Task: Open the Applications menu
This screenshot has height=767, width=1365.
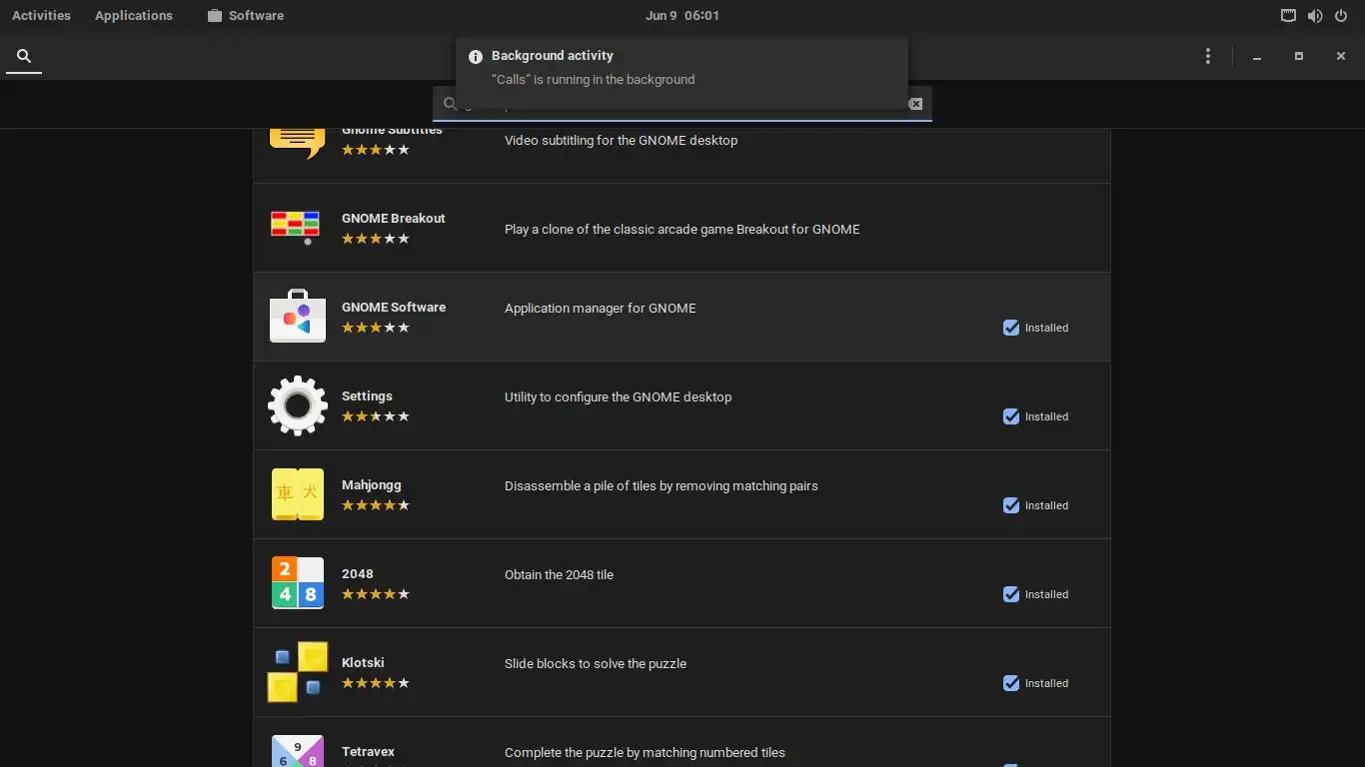Action: 134,16
